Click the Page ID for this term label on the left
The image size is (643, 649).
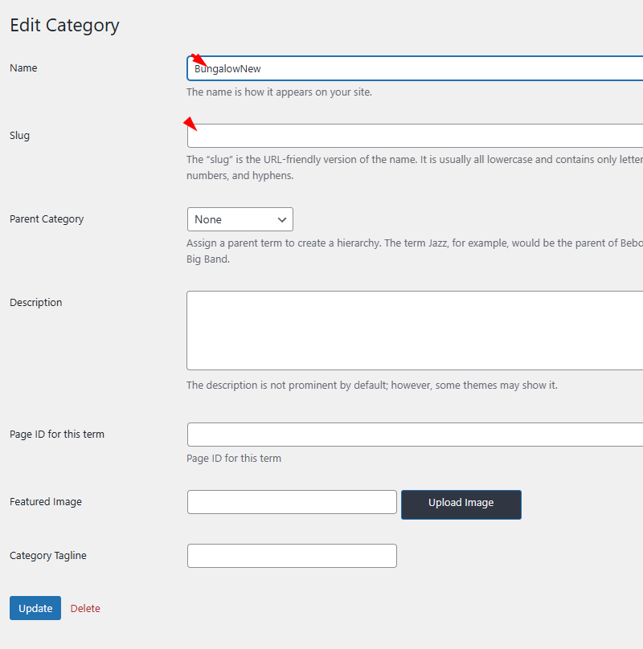coord(57,435)
